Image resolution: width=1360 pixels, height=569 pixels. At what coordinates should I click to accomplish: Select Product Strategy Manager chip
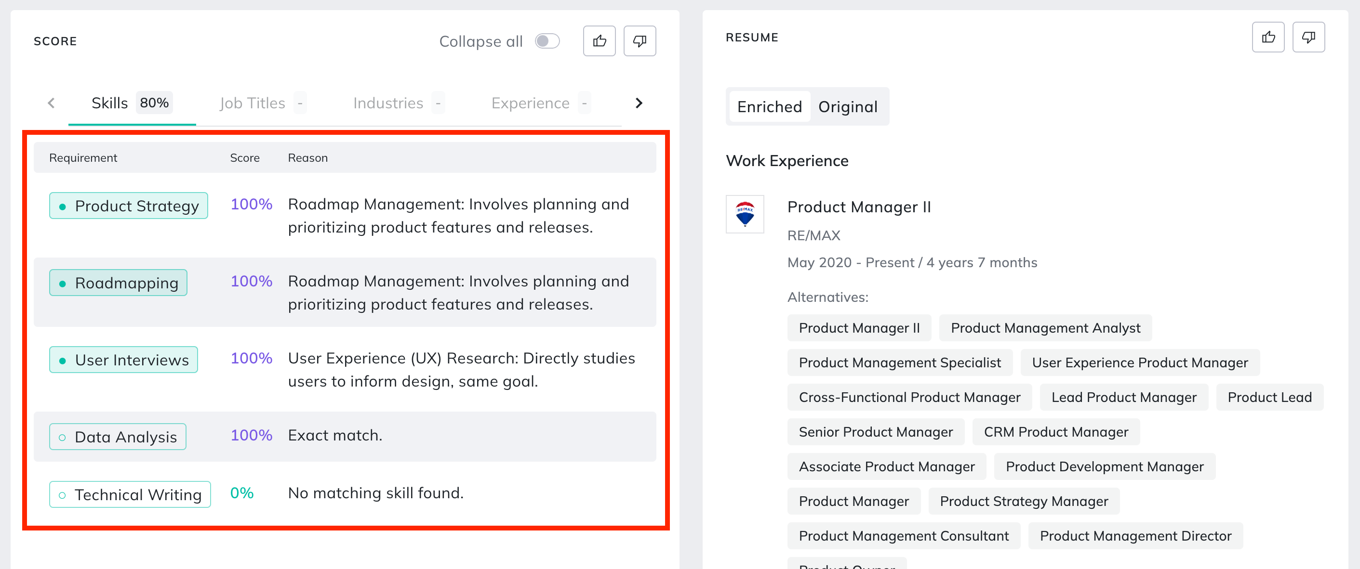point(1024,501)
